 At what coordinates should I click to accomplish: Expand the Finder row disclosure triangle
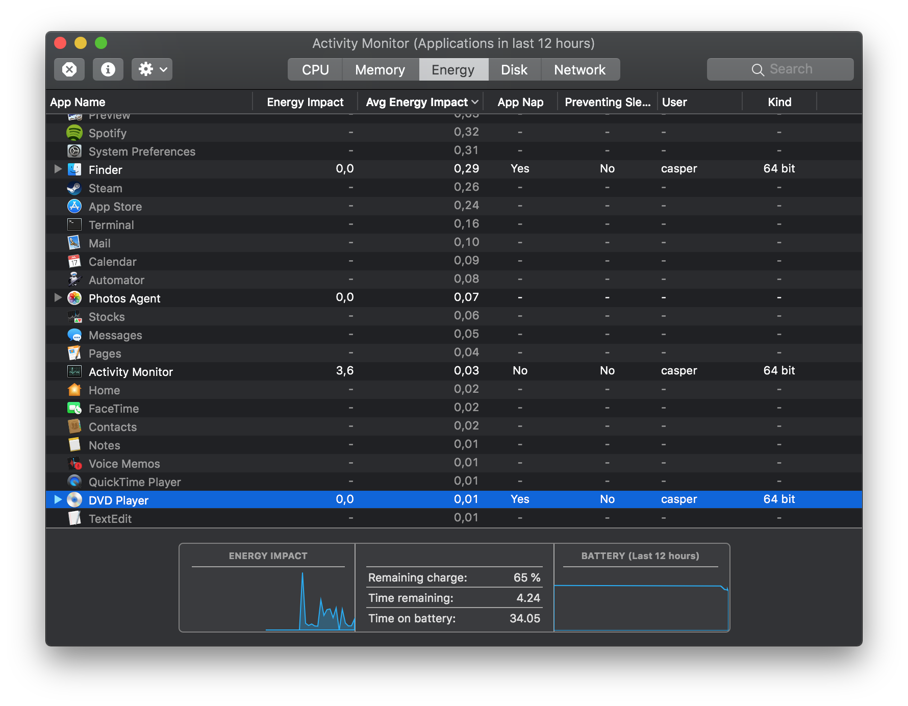click(x=58, y=169)
